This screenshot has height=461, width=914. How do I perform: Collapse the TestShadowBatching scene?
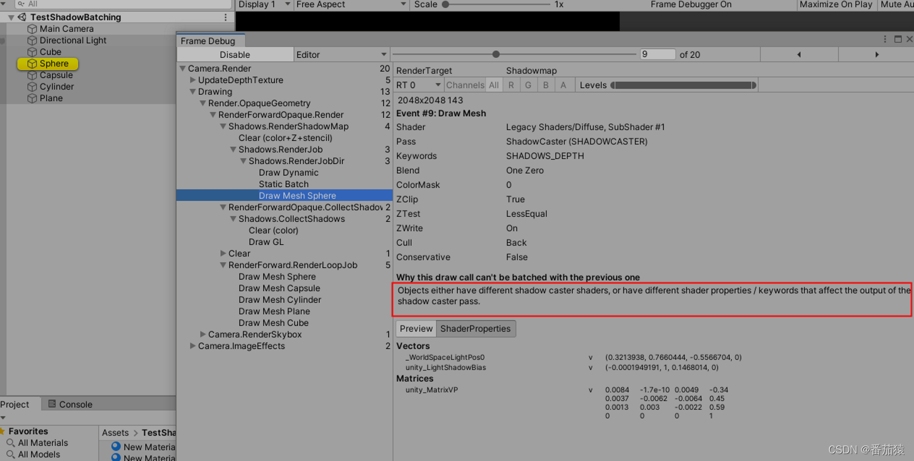click(x=11, y=17)
